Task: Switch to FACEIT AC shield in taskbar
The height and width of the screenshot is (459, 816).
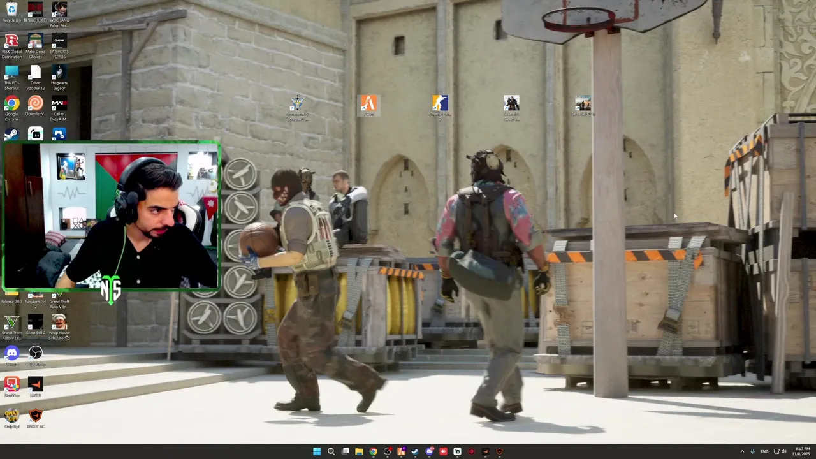Action: (x=499, y=451)
